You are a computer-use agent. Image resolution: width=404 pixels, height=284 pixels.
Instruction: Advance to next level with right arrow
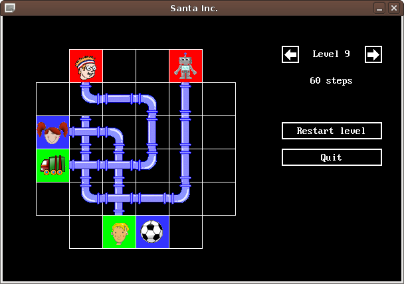point(373,54)
